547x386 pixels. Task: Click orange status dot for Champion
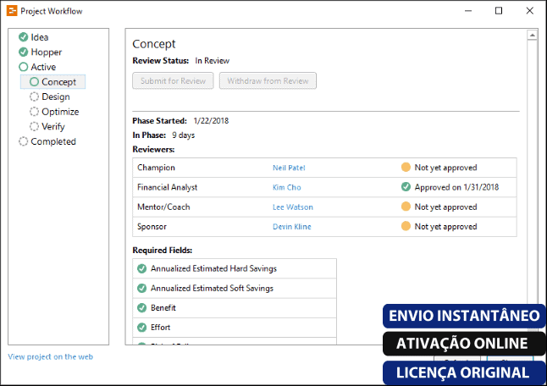[406, 168]
